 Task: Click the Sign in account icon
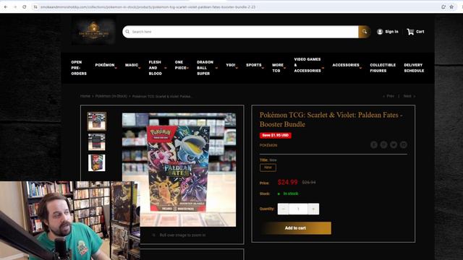[380, 32]
